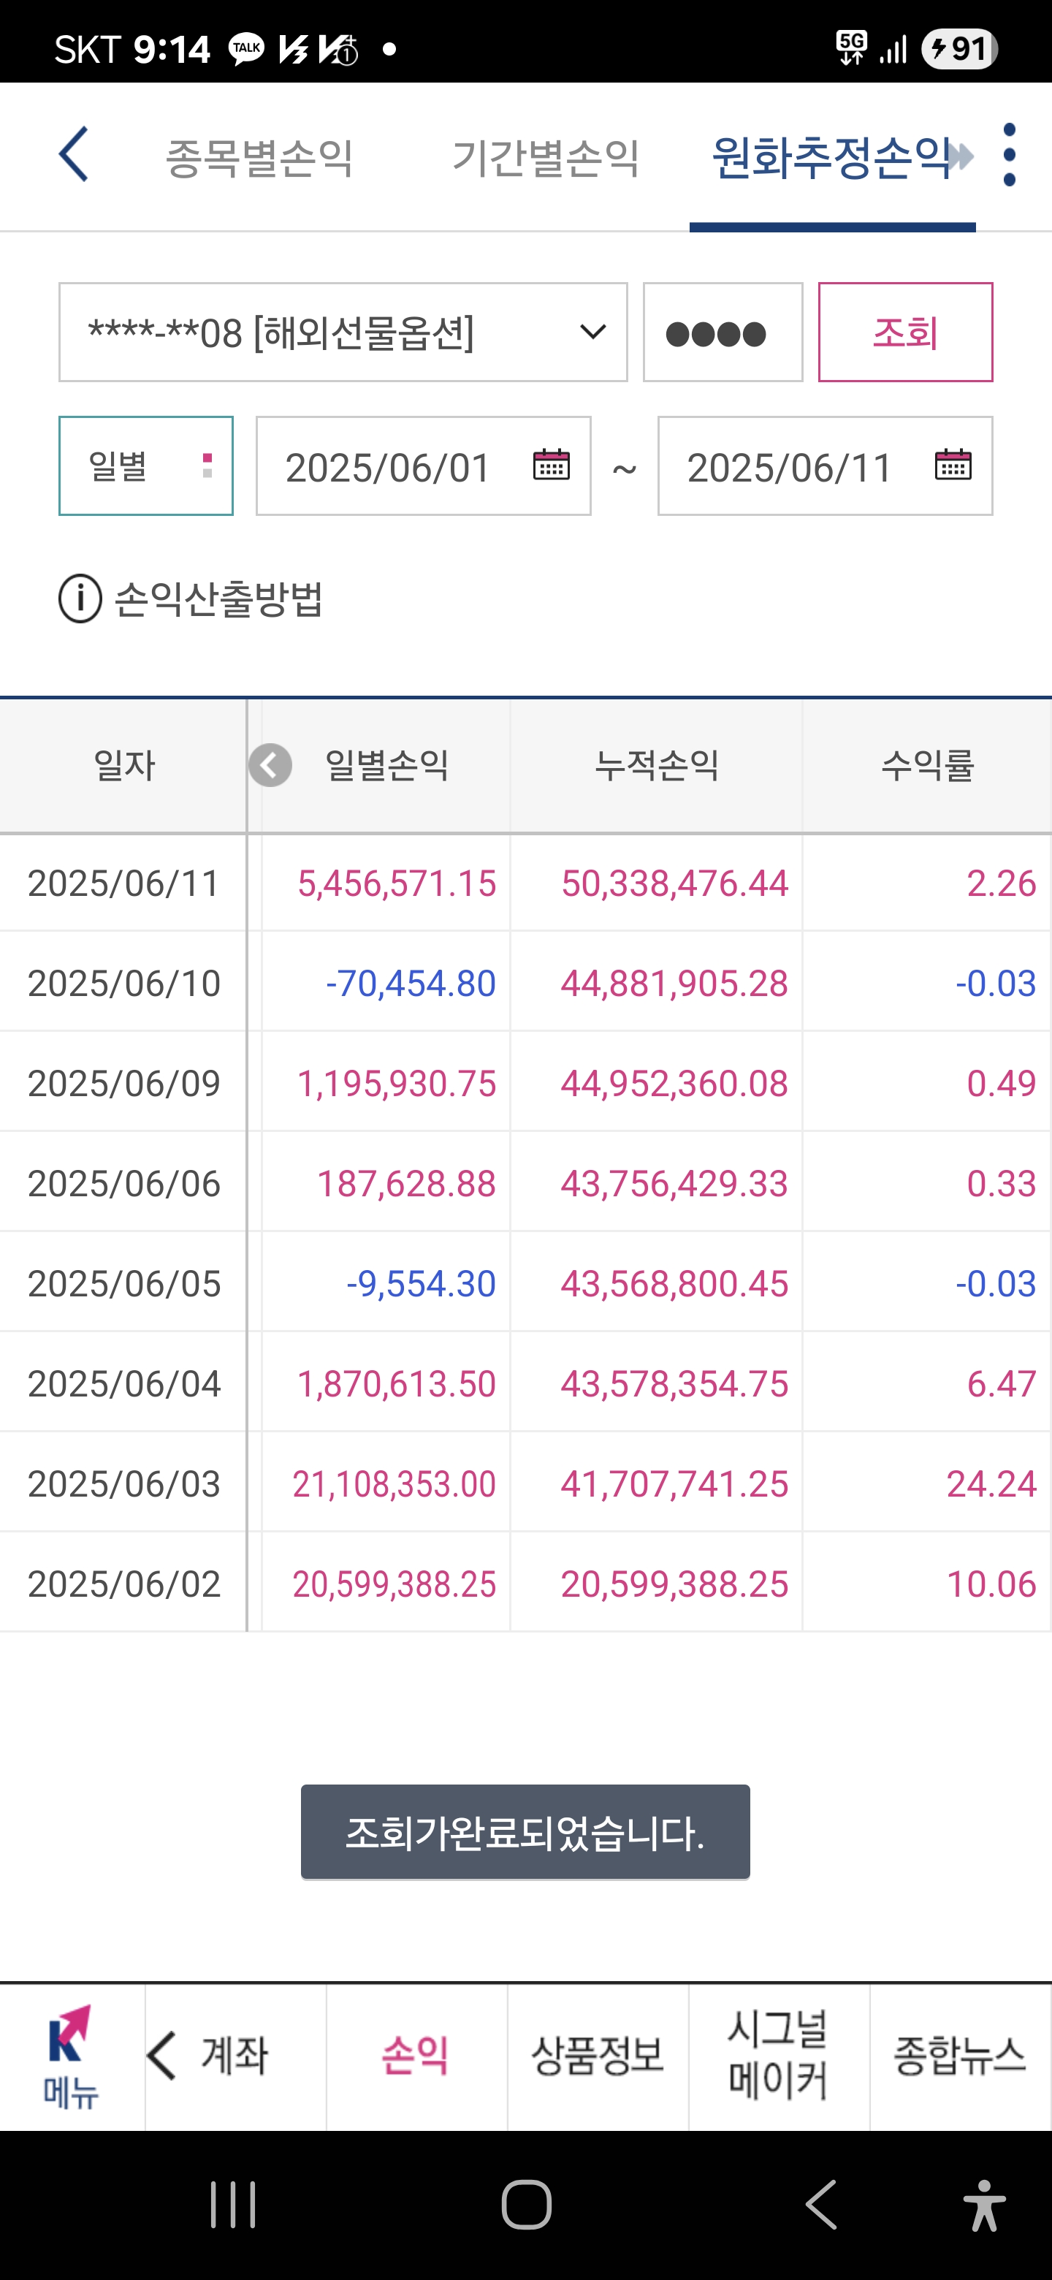Tap cumulative profit 44,952,360.08
This screenshot has height=2280, width=1052.
click(674, 1083)
